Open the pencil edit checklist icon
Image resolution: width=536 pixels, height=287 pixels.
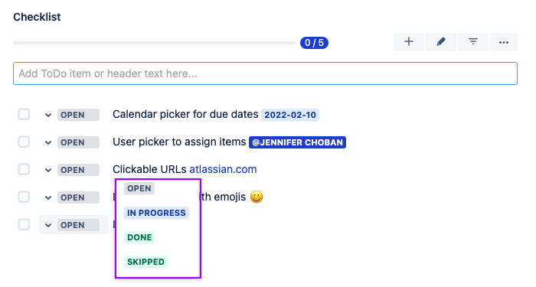pyautogui.click(x=440, y=42)
